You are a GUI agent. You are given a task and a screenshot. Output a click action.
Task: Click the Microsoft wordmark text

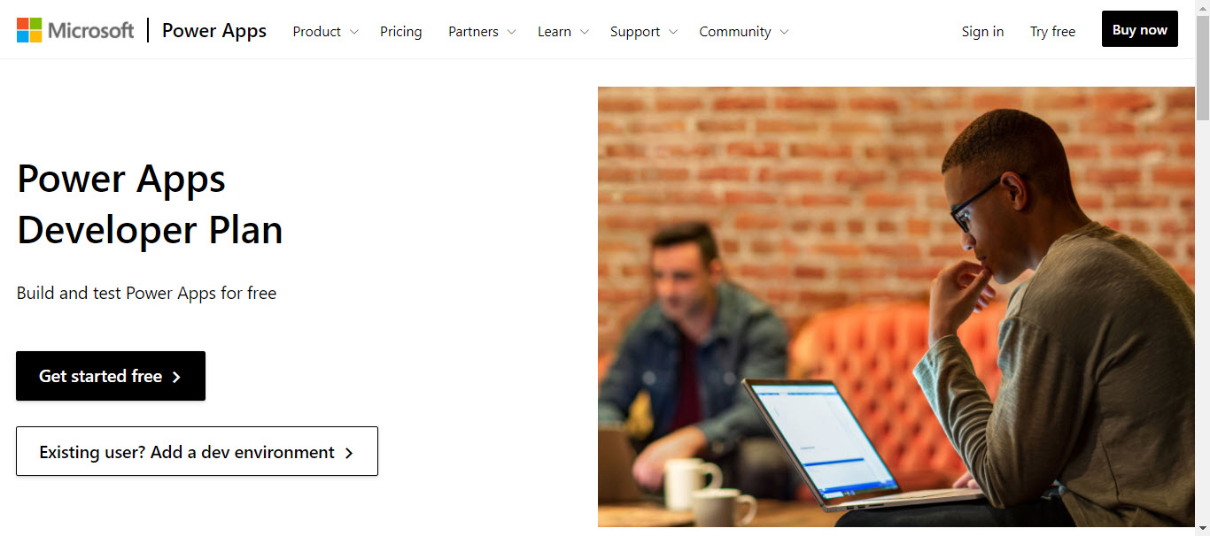[90, 31]
